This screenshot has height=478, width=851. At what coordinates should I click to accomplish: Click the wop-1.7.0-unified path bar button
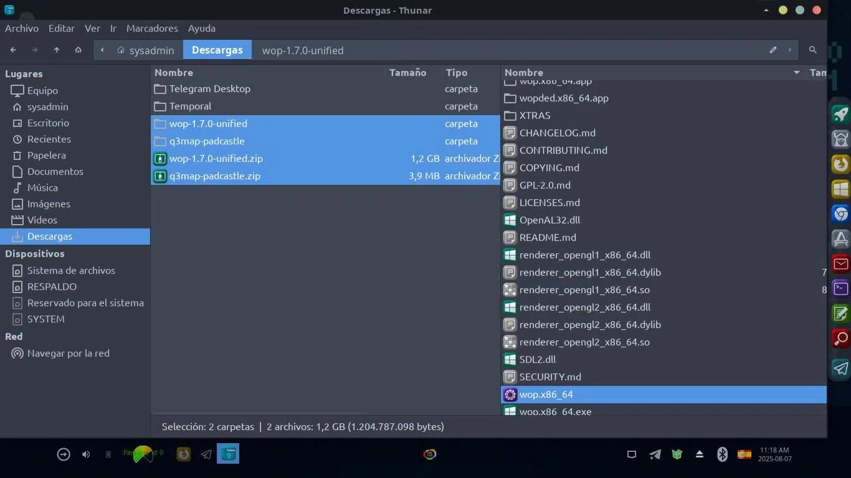[x=302, y=50]
